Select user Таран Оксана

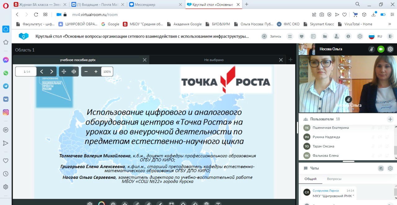click(323, 146)
